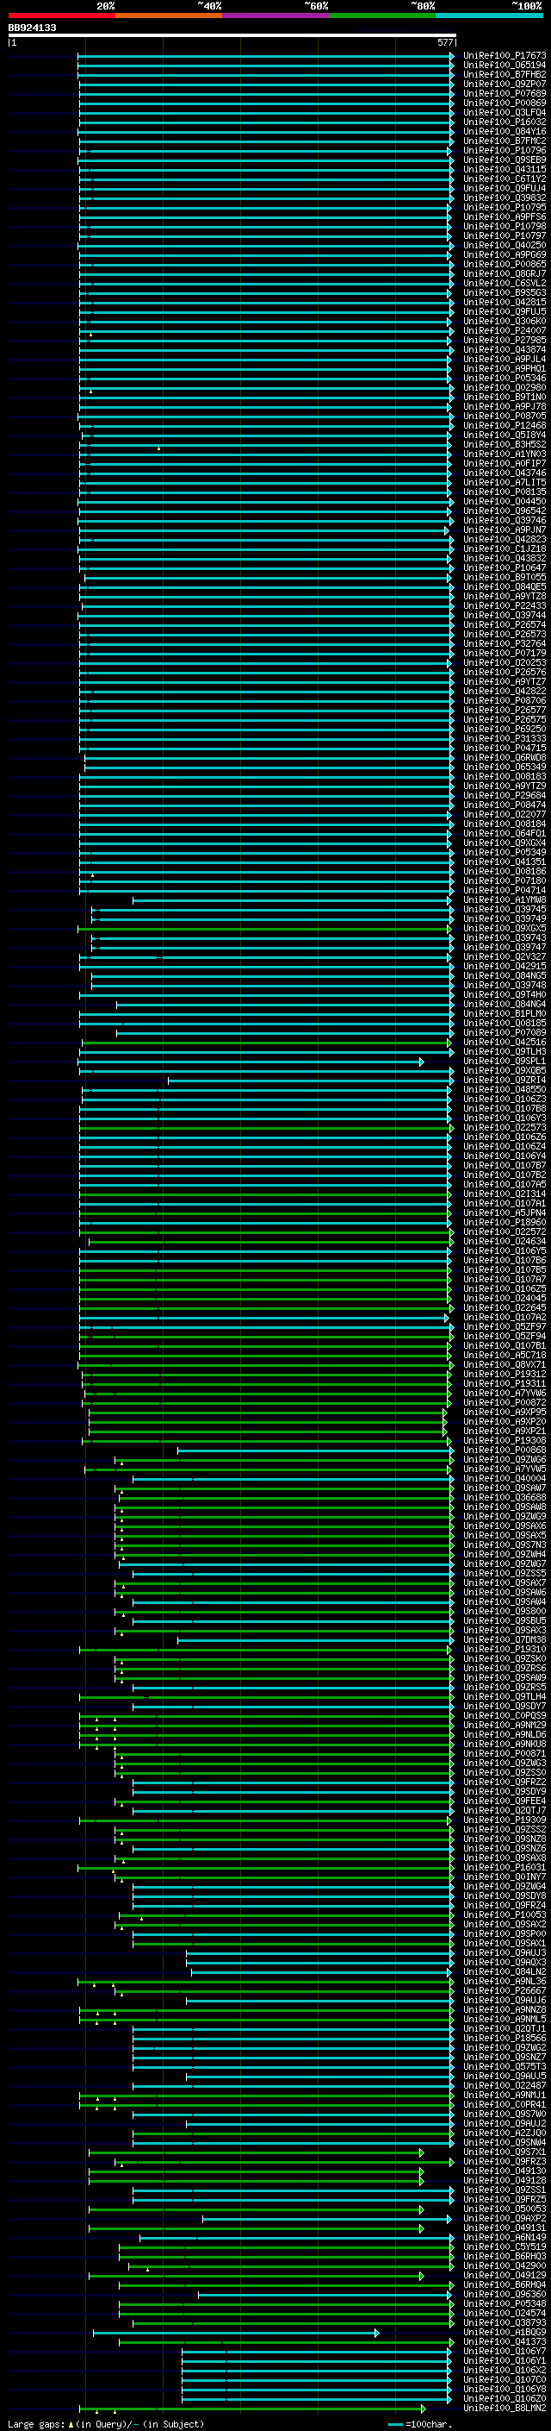The width and height of the screenshot is (551, 2431).
Task: Click the UniRef100_C0PR41 label
Action: point(505,2104)
